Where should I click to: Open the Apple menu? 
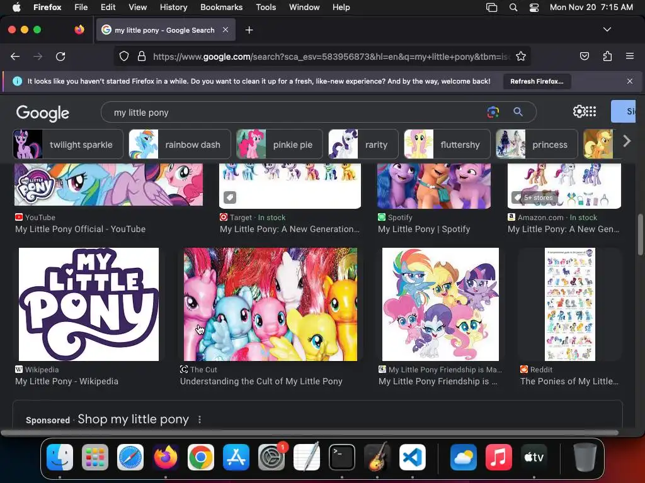(x=16, y=7)
